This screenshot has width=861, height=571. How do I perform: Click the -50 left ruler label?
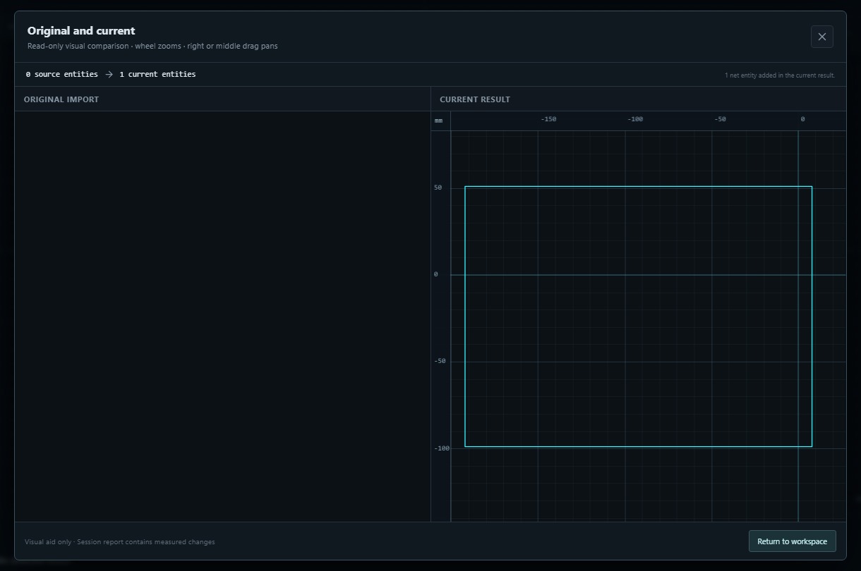440,361
